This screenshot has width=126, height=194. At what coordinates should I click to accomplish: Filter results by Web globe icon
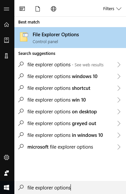coord(54,9)
